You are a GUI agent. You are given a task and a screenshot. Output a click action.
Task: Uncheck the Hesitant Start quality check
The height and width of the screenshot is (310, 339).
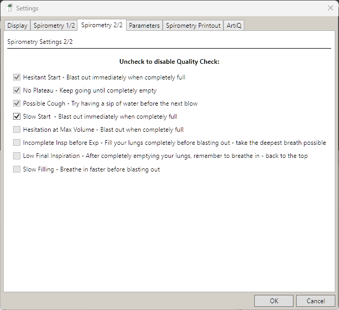(17, 77)
